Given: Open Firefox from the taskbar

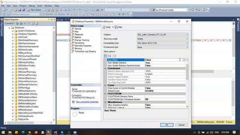Looking at the screenshot, I should point(36,132).
